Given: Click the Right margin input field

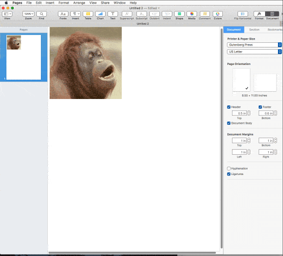Looking at the screenshot, I should click(266, 152).
